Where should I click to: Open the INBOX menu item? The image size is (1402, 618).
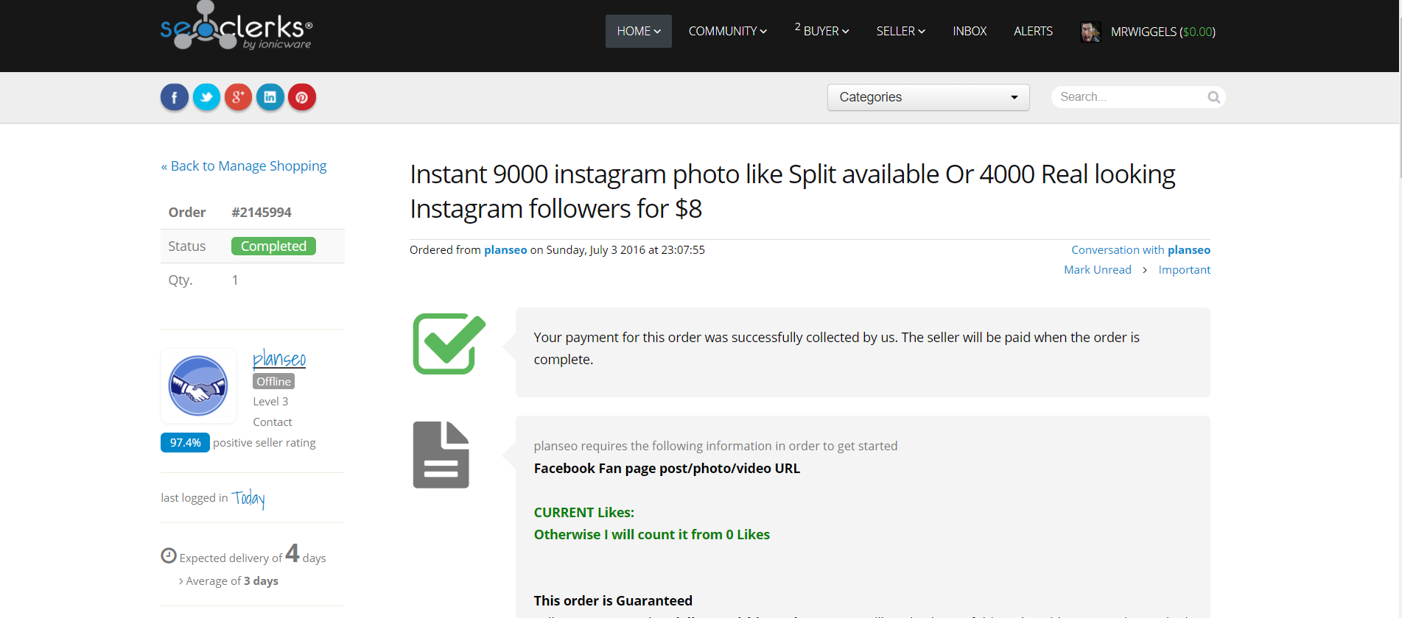969,32
